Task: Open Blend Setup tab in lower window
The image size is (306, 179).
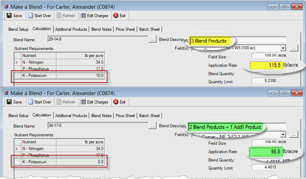Action: (18, 116)
